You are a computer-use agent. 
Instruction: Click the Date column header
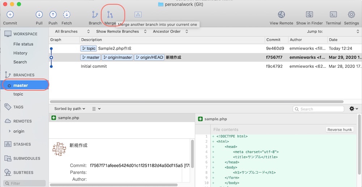point(345,40)
